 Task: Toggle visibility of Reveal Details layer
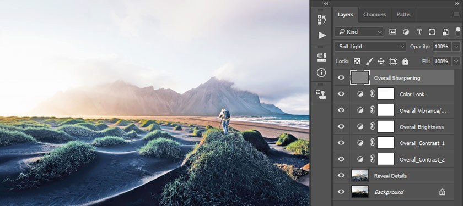point(341,175)
